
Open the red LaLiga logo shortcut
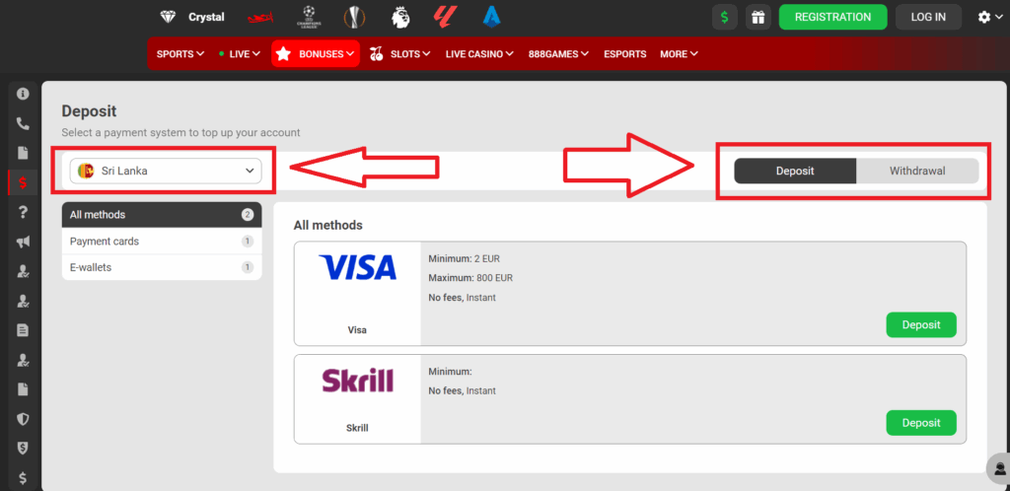(446, 18)
